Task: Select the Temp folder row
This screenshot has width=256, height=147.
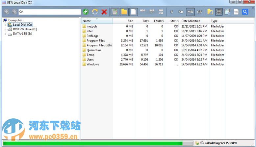Action: (153, 55)
